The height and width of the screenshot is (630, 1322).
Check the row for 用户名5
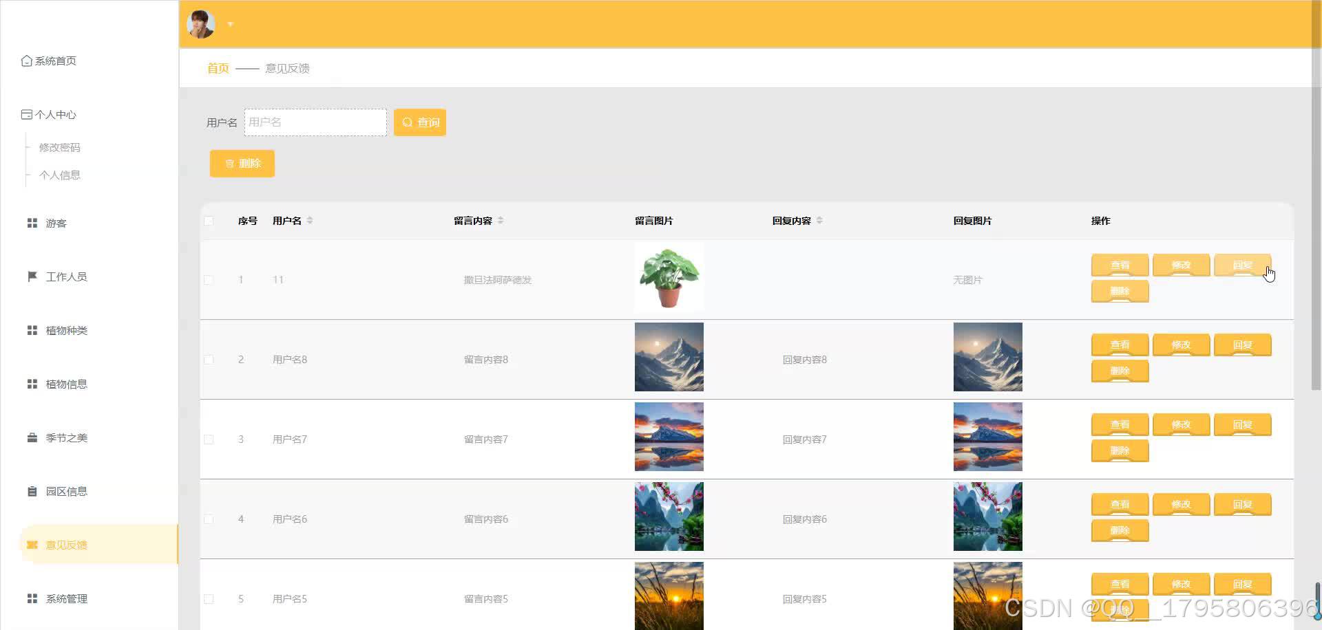209,599
